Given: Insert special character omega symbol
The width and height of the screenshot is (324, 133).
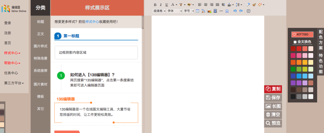Looking at the screenshot, I should [227, 11].
